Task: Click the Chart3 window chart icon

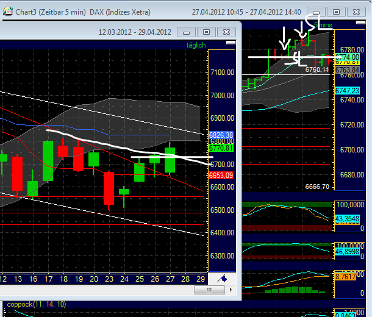Action: point(7,12)
